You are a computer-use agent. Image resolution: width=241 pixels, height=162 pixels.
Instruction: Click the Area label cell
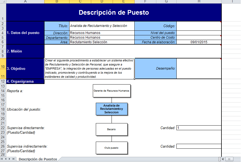[x=57, y=42]
